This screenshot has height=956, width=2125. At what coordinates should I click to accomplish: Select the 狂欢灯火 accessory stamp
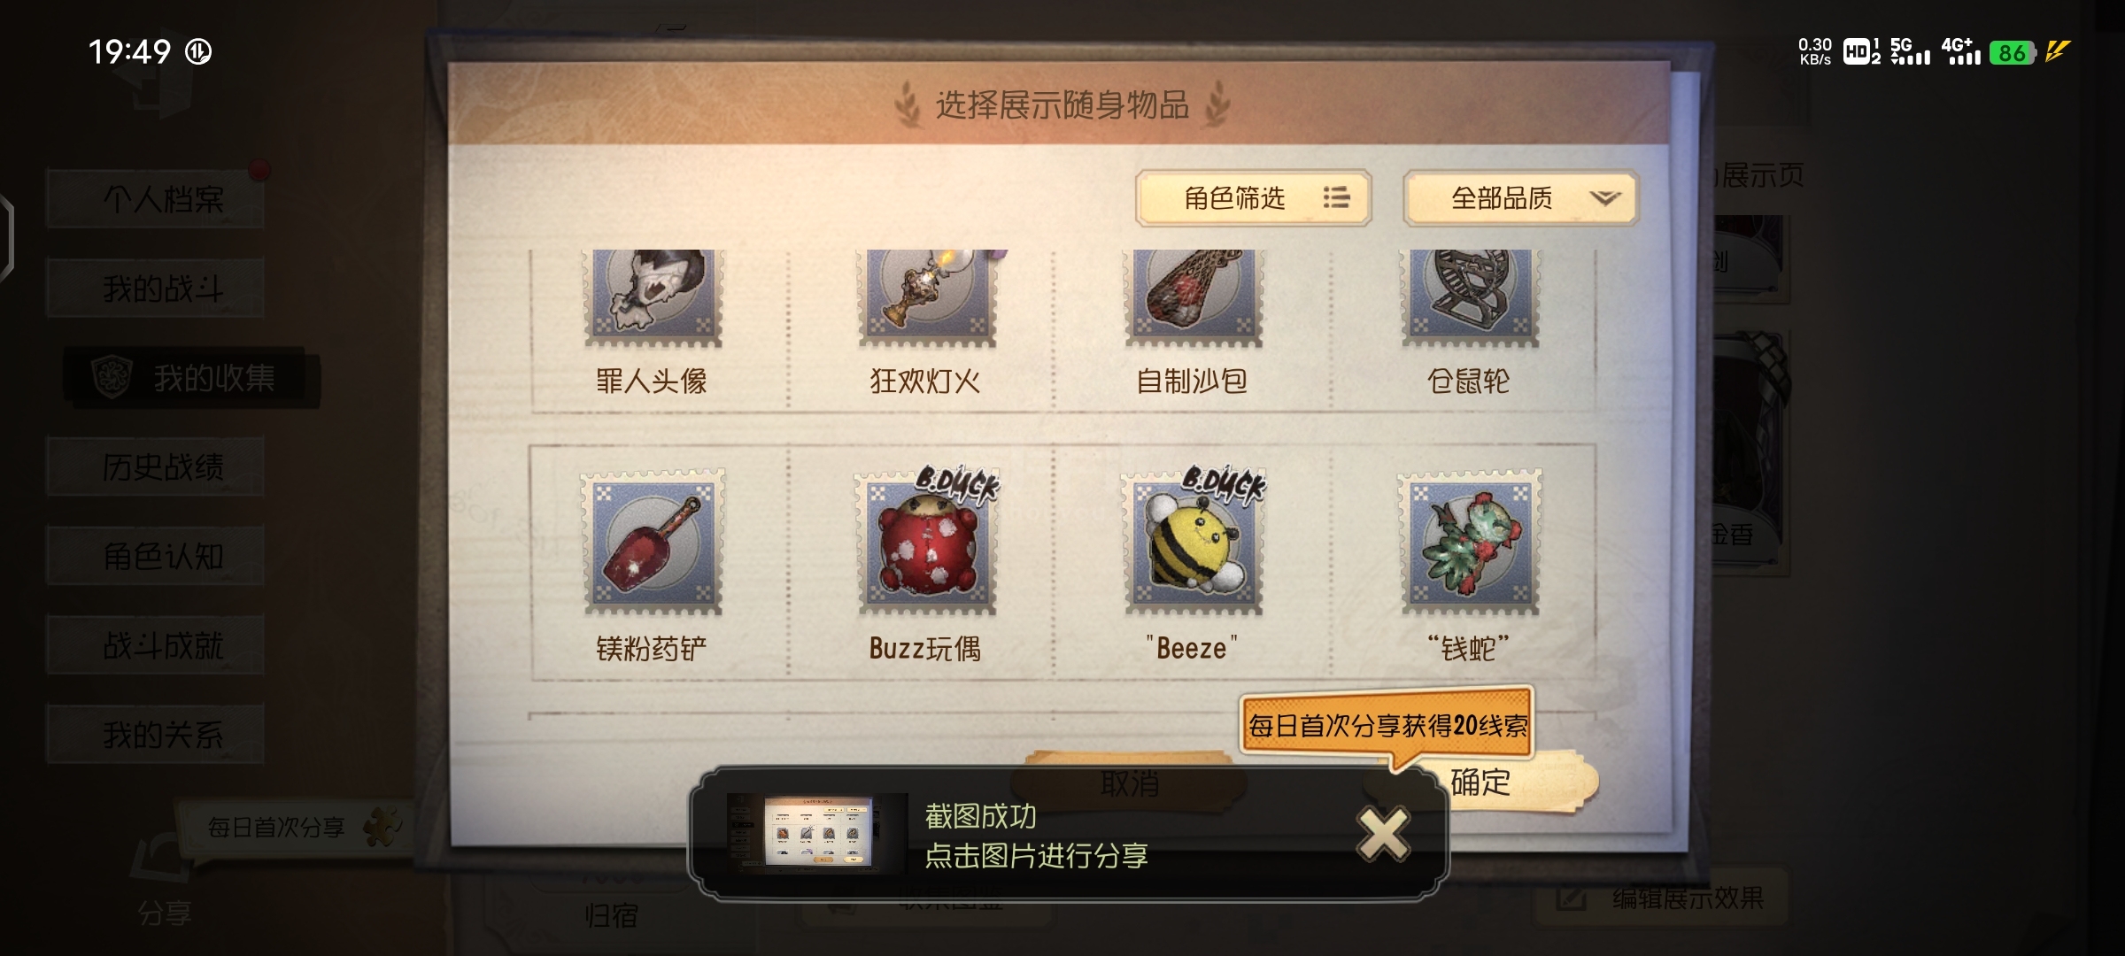pyautogui.click(x=927, y=298)
